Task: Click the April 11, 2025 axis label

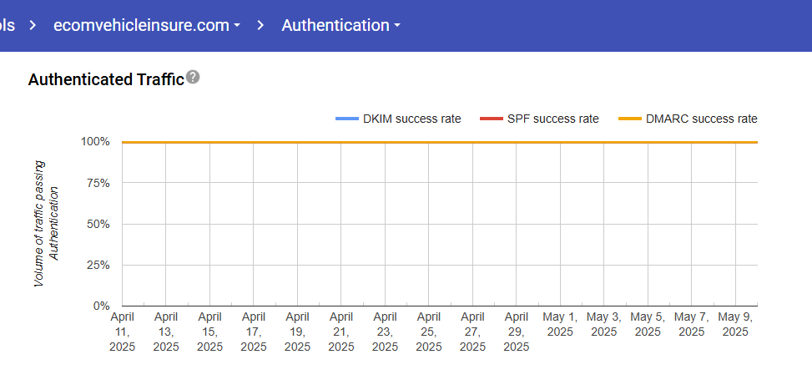Action: click(x=122, y=332)
